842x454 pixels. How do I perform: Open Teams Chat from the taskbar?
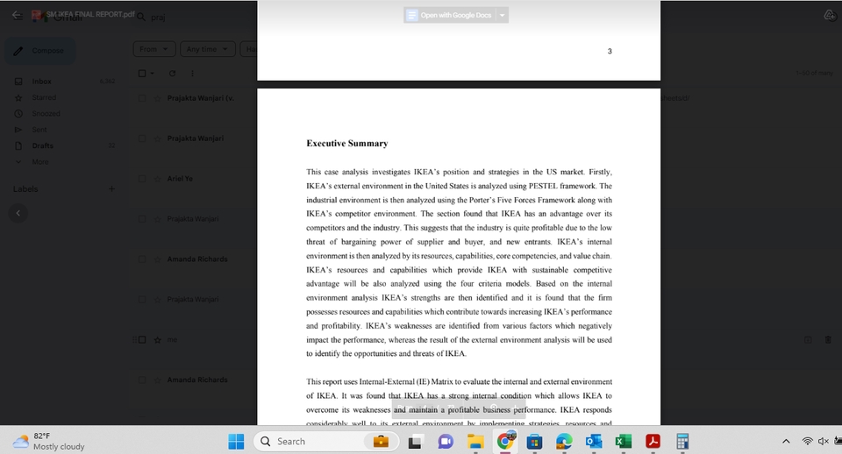click(446, 442)
